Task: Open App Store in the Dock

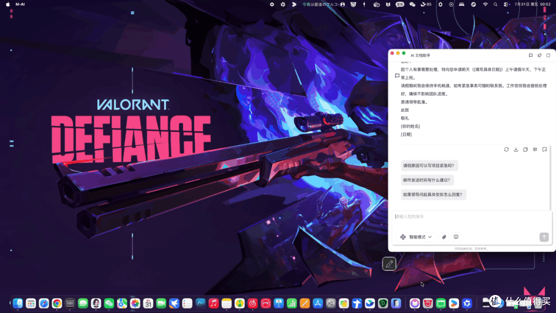Action: (x=318, y=303)
